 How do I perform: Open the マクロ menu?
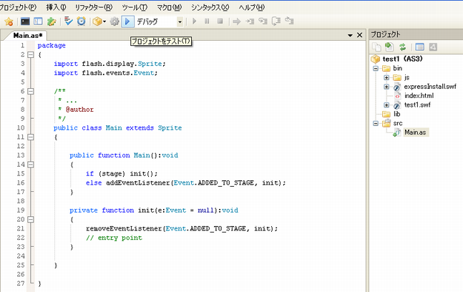coord(169,7)
